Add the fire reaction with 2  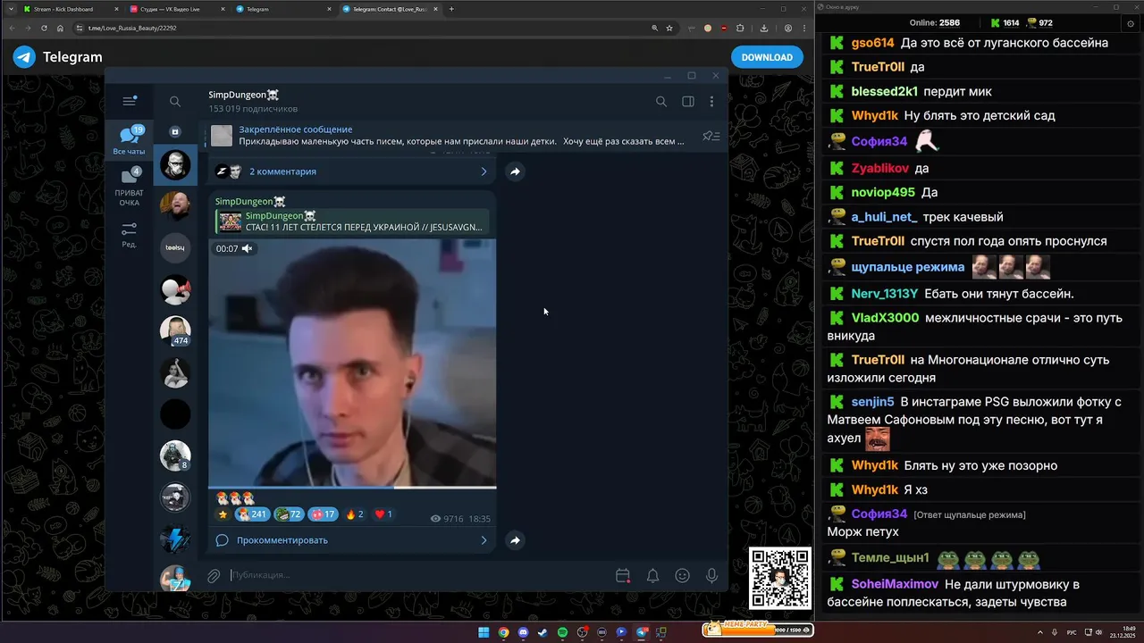(x=355, y=514)
